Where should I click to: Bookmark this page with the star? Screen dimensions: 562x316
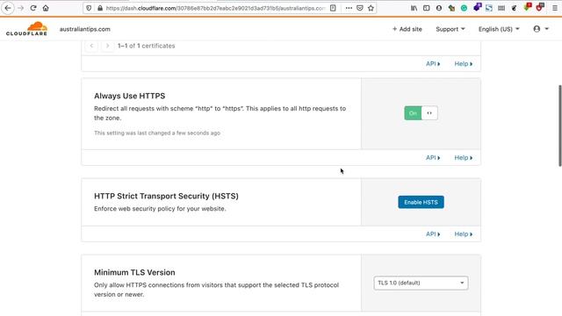[371, 8]
